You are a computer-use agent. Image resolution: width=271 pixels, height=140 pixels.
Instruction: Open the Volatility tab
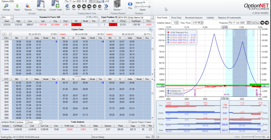click(210, 18)
